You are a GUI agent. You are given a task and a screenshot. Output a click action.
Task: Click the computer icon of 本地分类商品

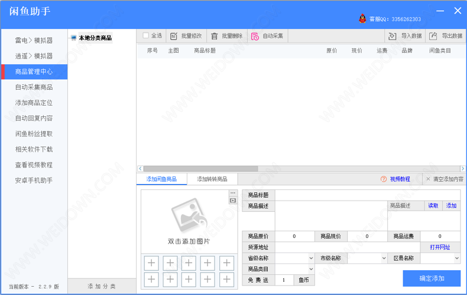click(x=73, y=38)
